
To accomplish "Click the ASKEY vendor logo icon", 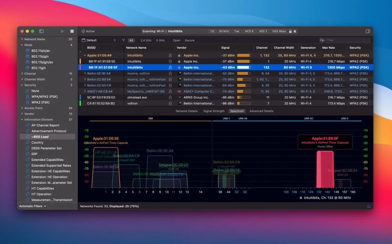I will click(x=179, y=91).
